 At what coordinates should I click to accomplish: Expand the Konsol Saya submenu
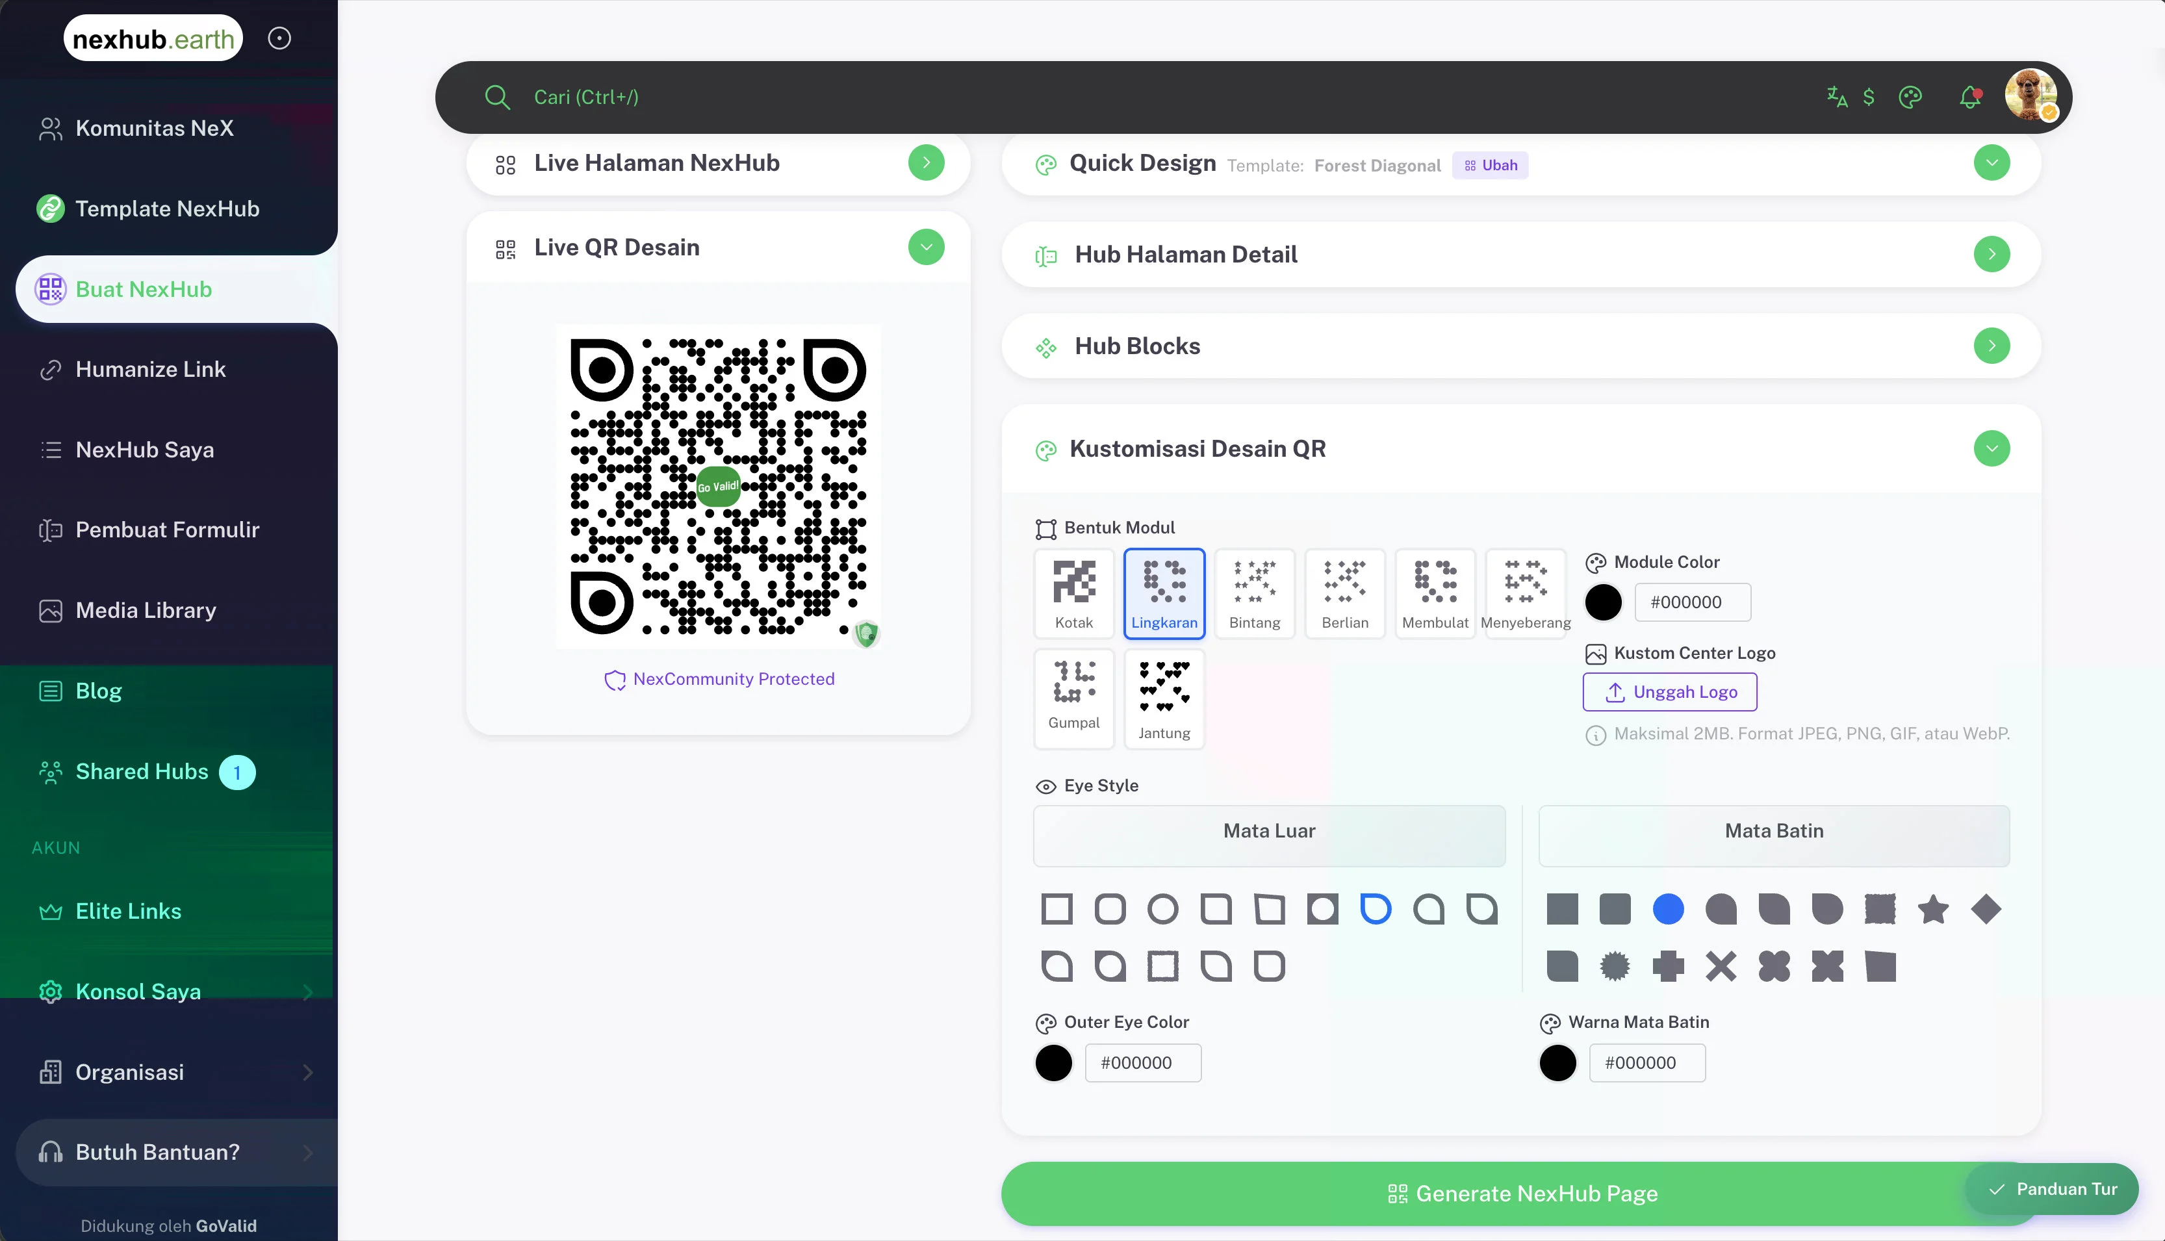pos(308,992)
